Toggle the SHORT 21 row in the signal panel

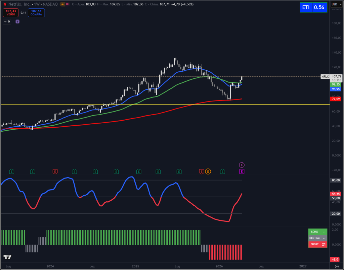(x=317, y=244)
